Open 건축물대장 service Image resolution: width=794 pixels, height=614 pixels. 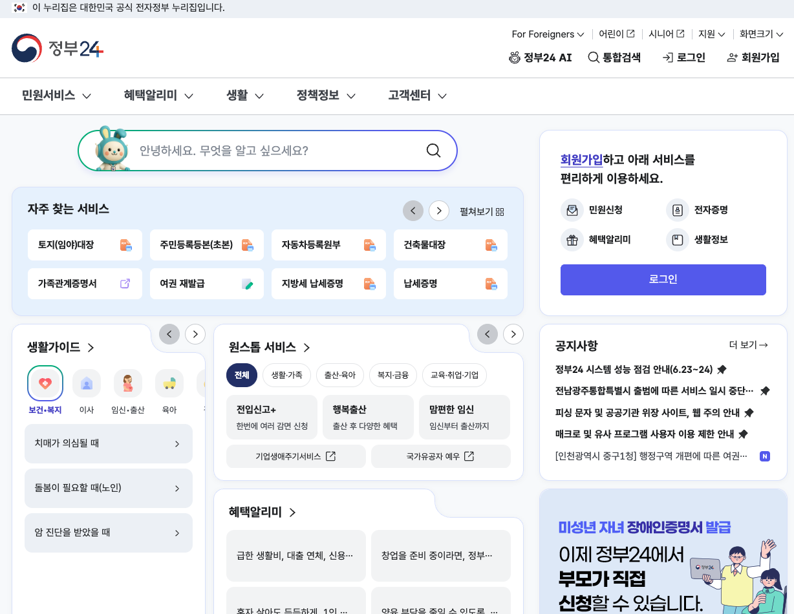click(451, 245)
